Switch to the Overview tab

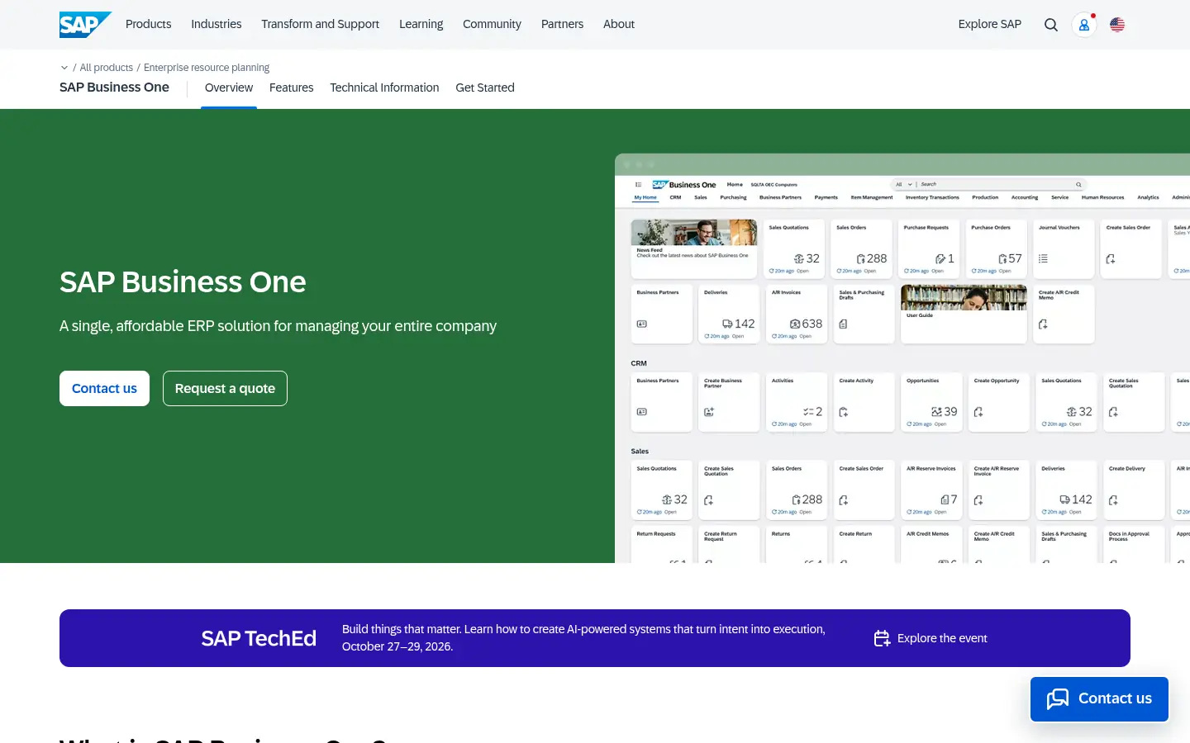[229, 88]
